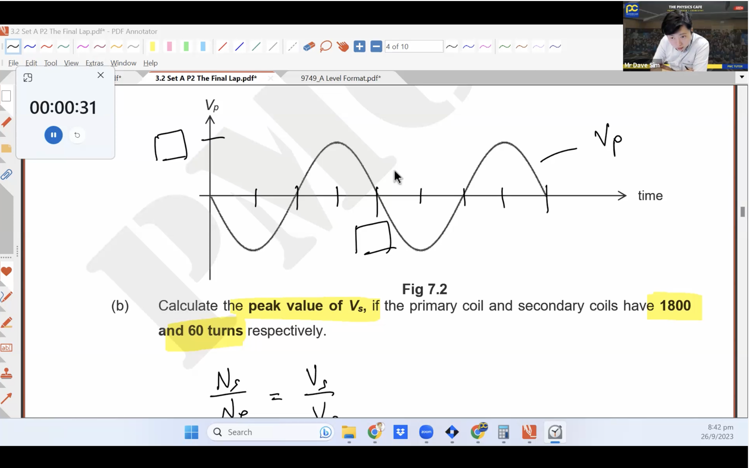Viewport: 749px width, 468px height.
Task: Zoom out with the minus button
Action: click(376, 46)
